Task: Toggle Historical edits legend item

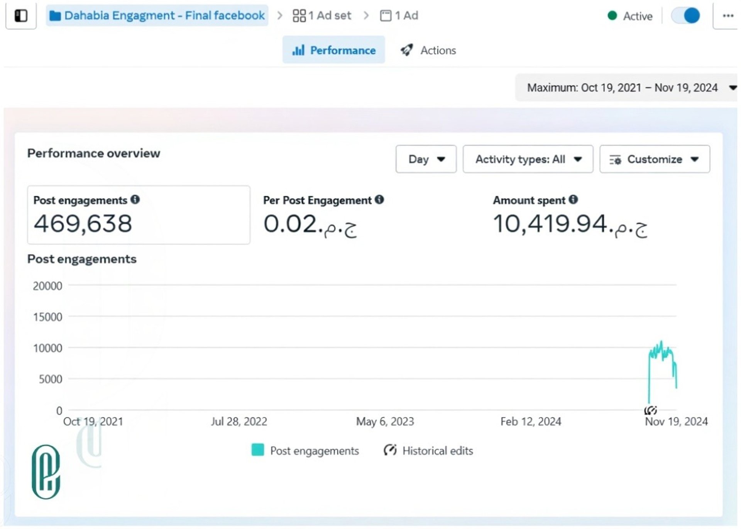Action: 428,451
